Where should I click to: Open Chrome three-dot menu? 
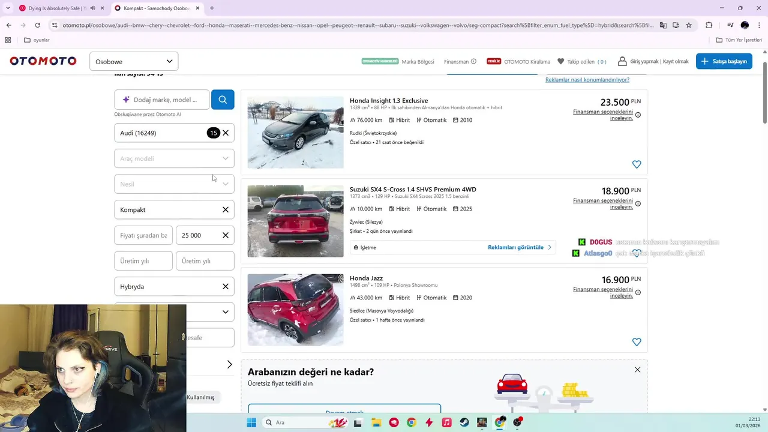(759, 25)
